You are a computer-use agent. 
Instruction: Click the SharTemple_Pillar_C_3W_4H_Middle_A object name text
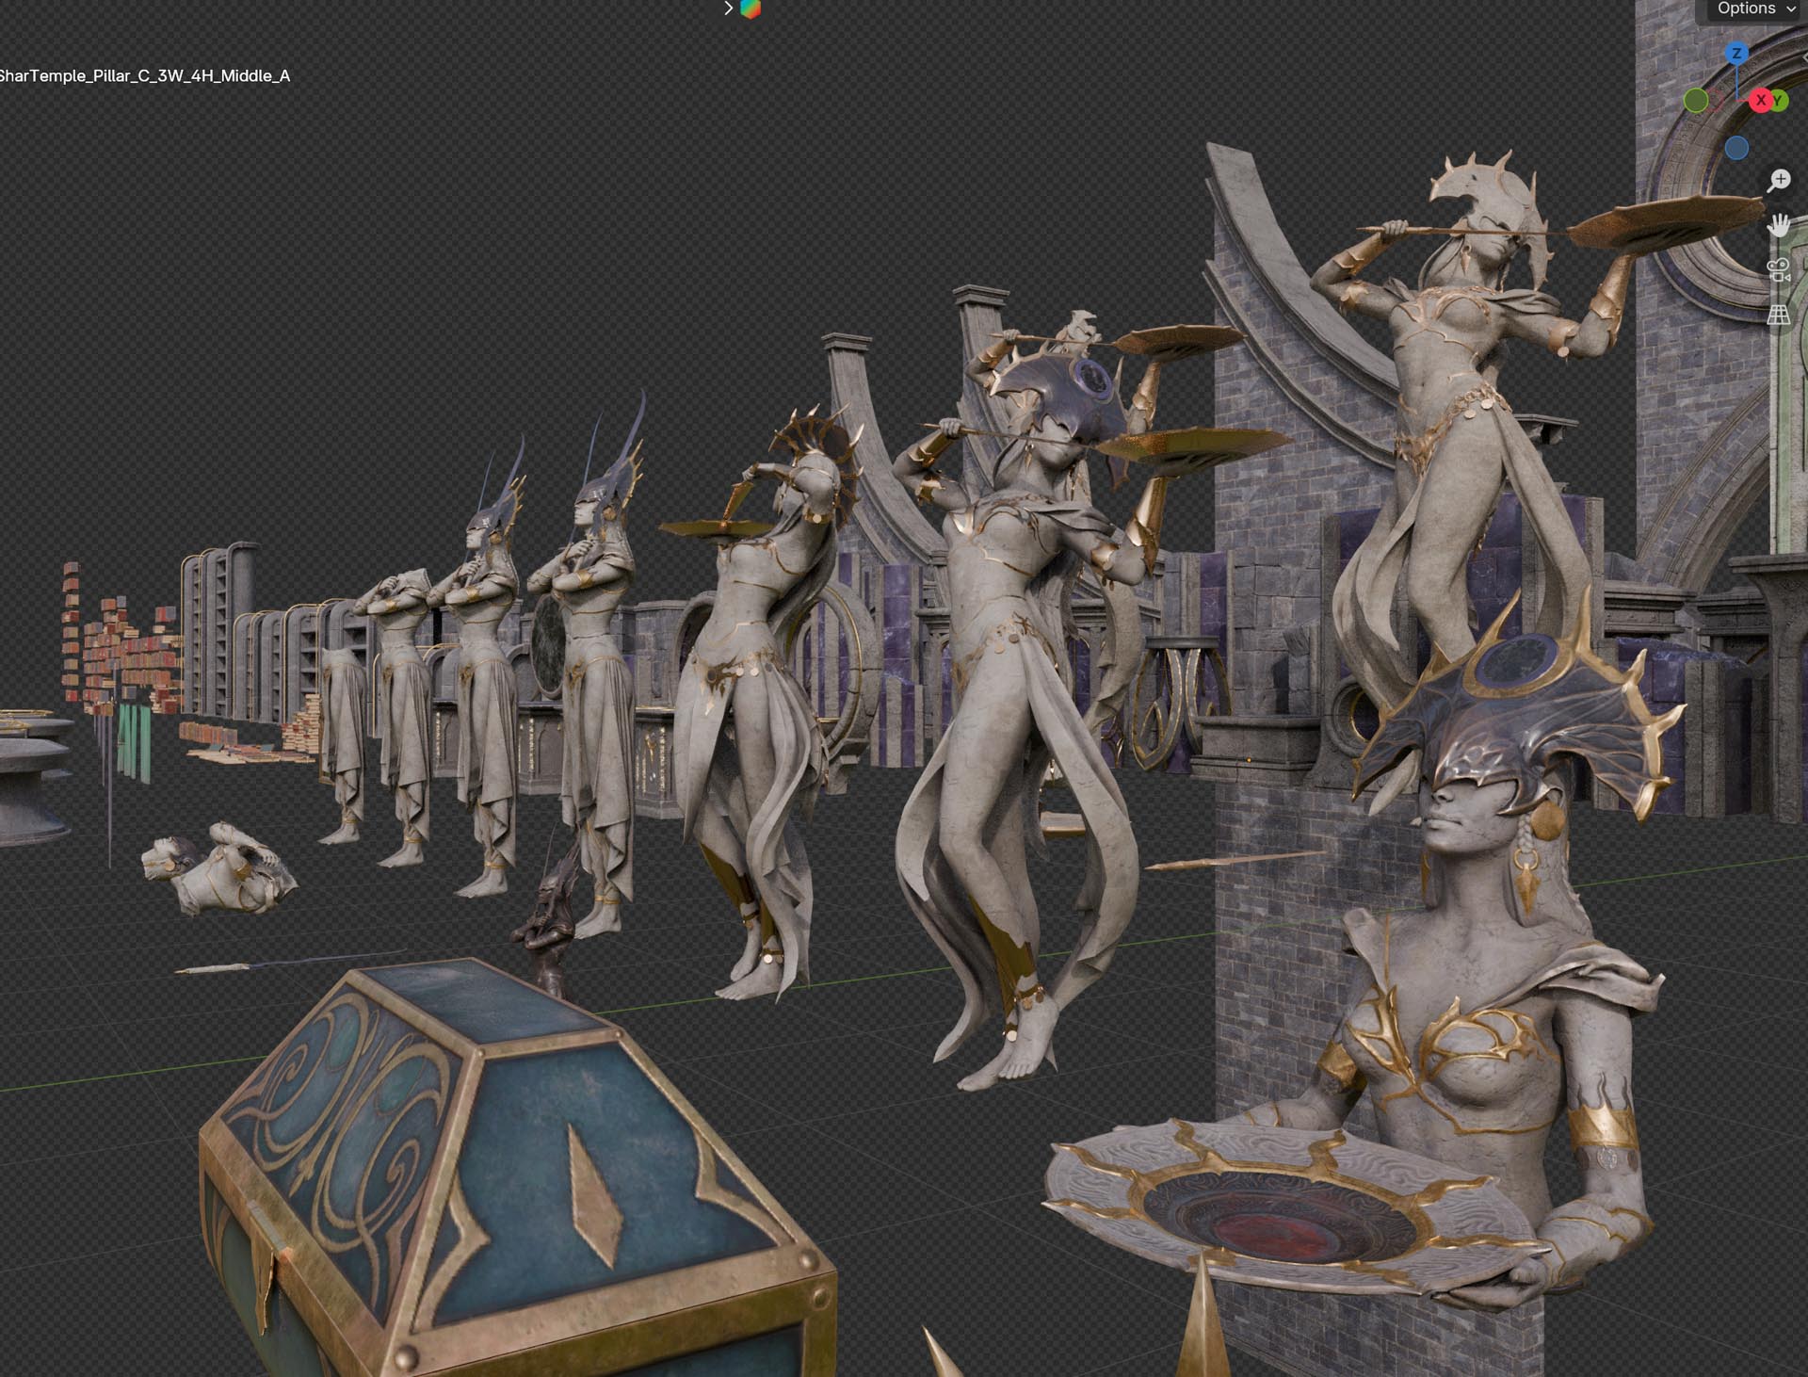click(x=144, y=75)
